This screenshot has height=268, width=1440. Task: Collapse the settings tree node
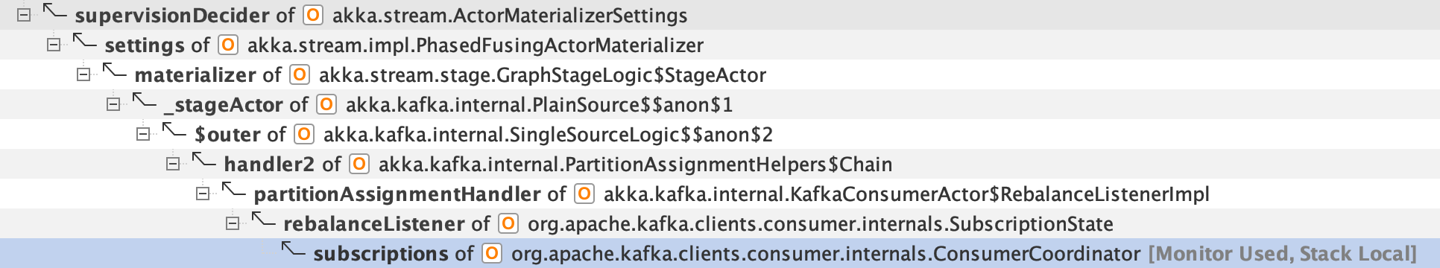54,45
